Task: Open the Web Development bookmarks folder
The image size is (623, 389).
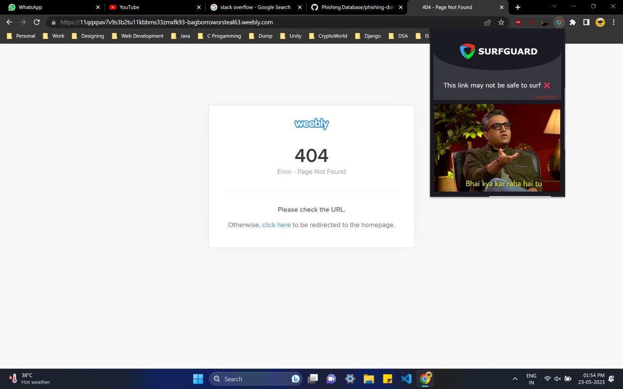Action: point(137,36)
